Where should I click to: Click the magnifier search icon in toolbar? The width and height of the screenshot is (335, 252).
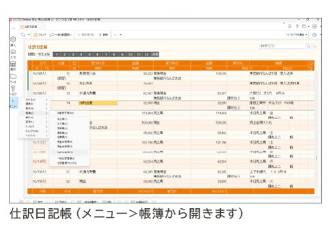pos(23,35)
